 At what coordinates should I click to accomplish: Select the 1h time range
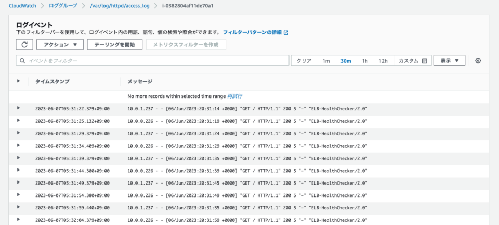[365, 61]
